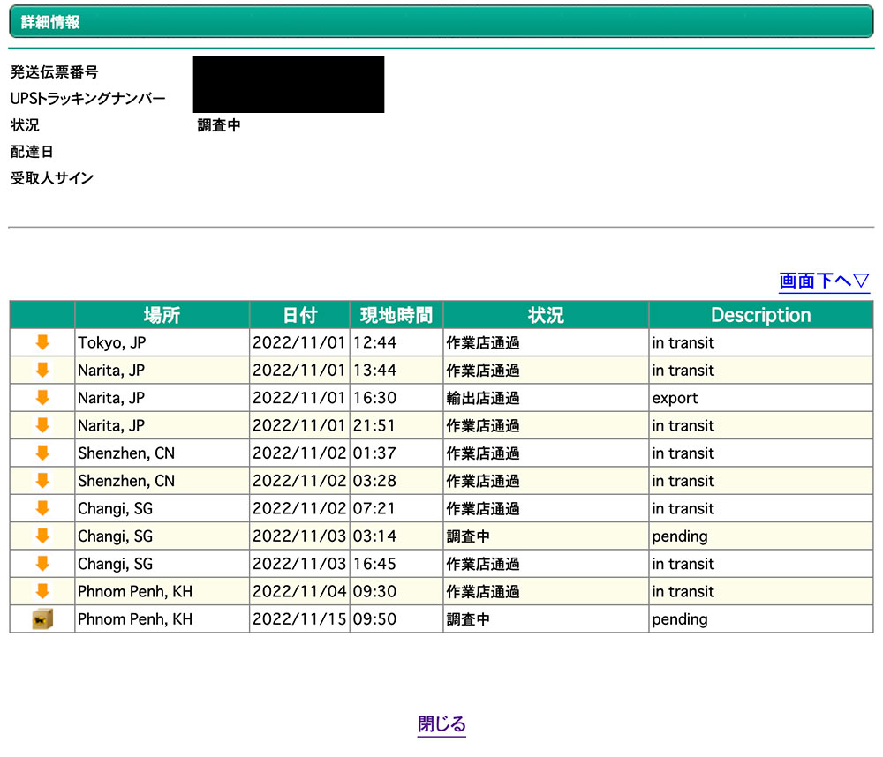Click the 輸出店通過 status cell
Viewport: 883px width, 757px height.
[x=546, y=397]
